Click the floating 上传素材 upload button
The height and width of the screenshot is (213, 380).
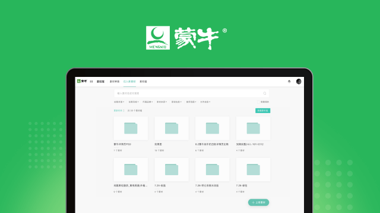coord(259,202)
